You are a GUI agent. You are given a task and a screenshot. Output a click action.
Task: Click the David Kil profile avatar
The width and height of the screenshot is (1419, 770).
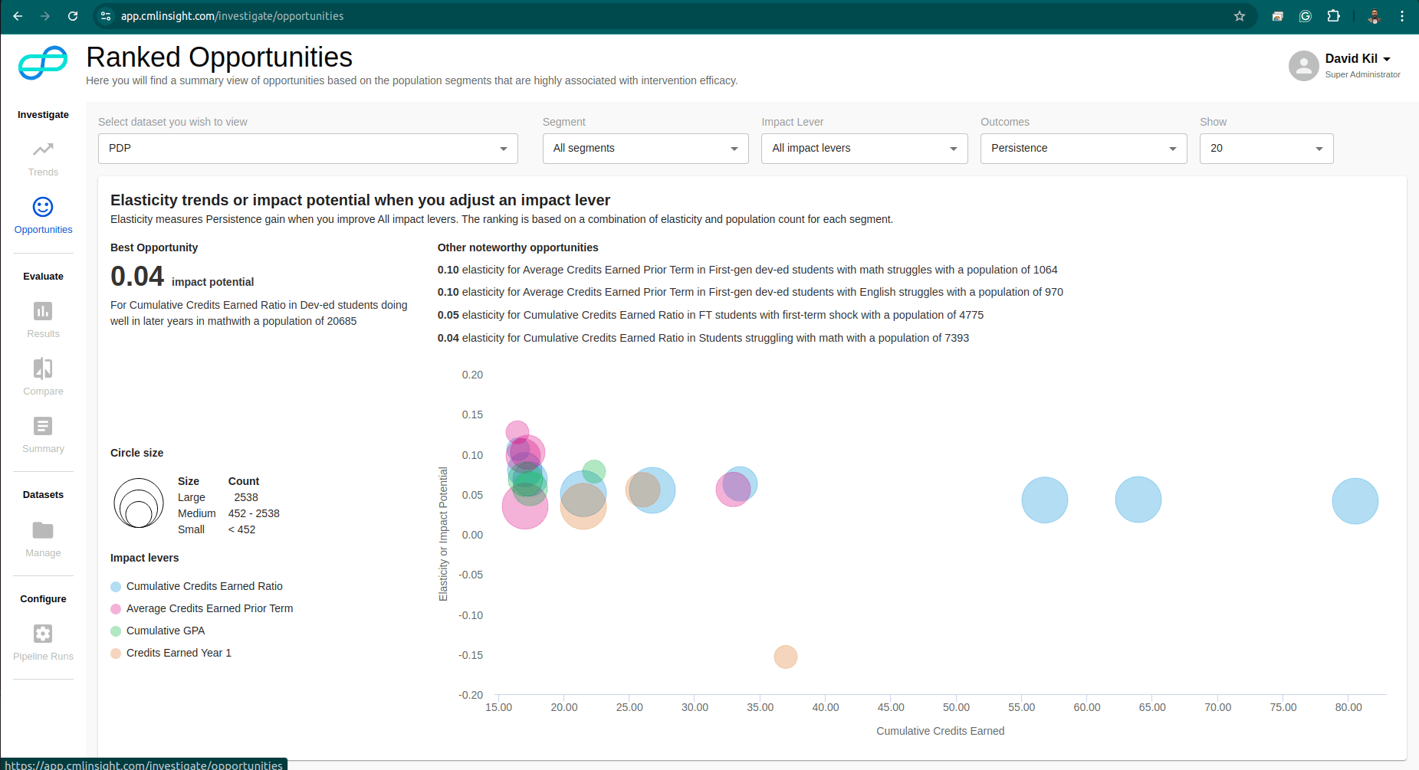[x=1303, y=66]
